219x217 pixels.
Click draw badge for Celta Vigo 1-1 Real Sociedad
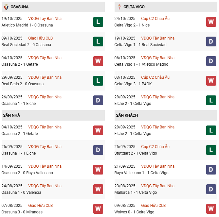coord(211,42)
